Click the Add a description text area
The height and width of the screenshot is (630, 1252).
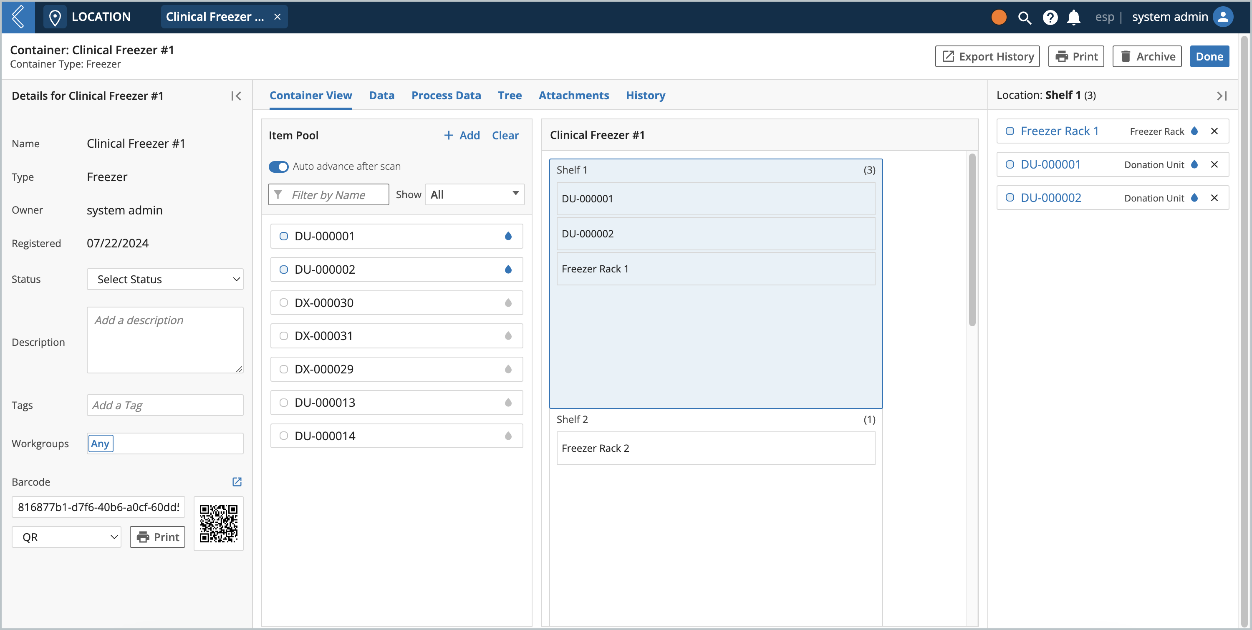click(x=165, y=340)
